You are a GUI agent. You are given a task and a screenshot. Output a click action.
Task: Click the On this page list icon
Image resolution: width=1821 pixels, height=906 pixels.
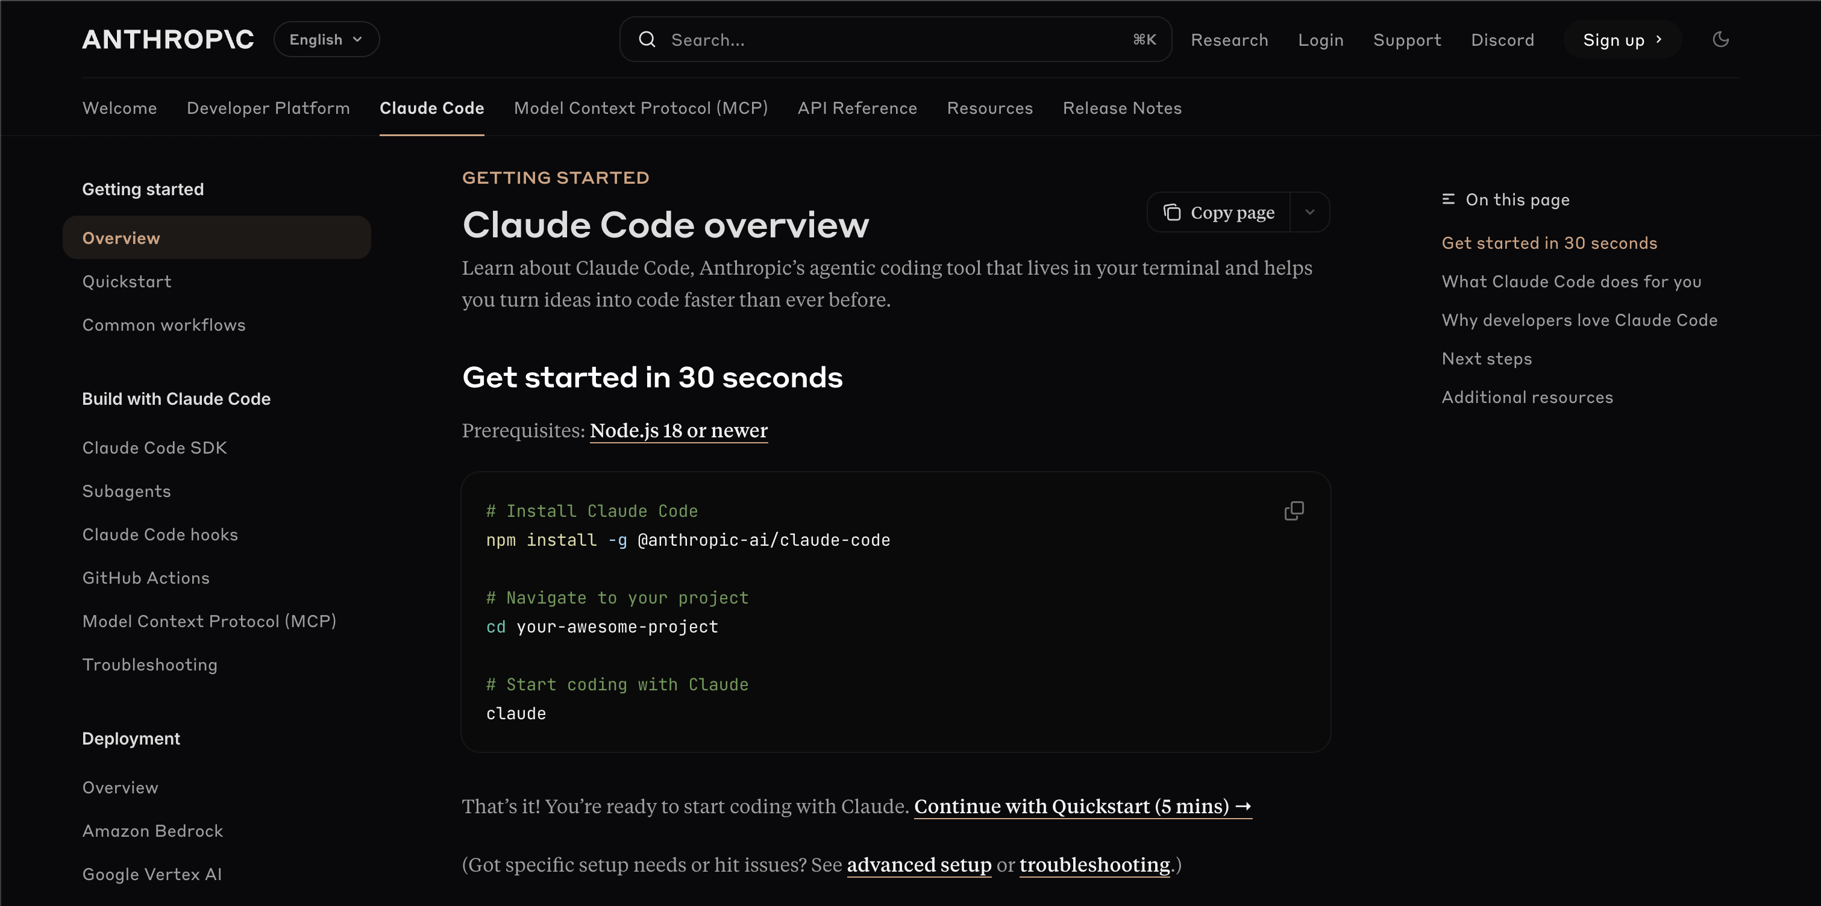click(1449, 199)
